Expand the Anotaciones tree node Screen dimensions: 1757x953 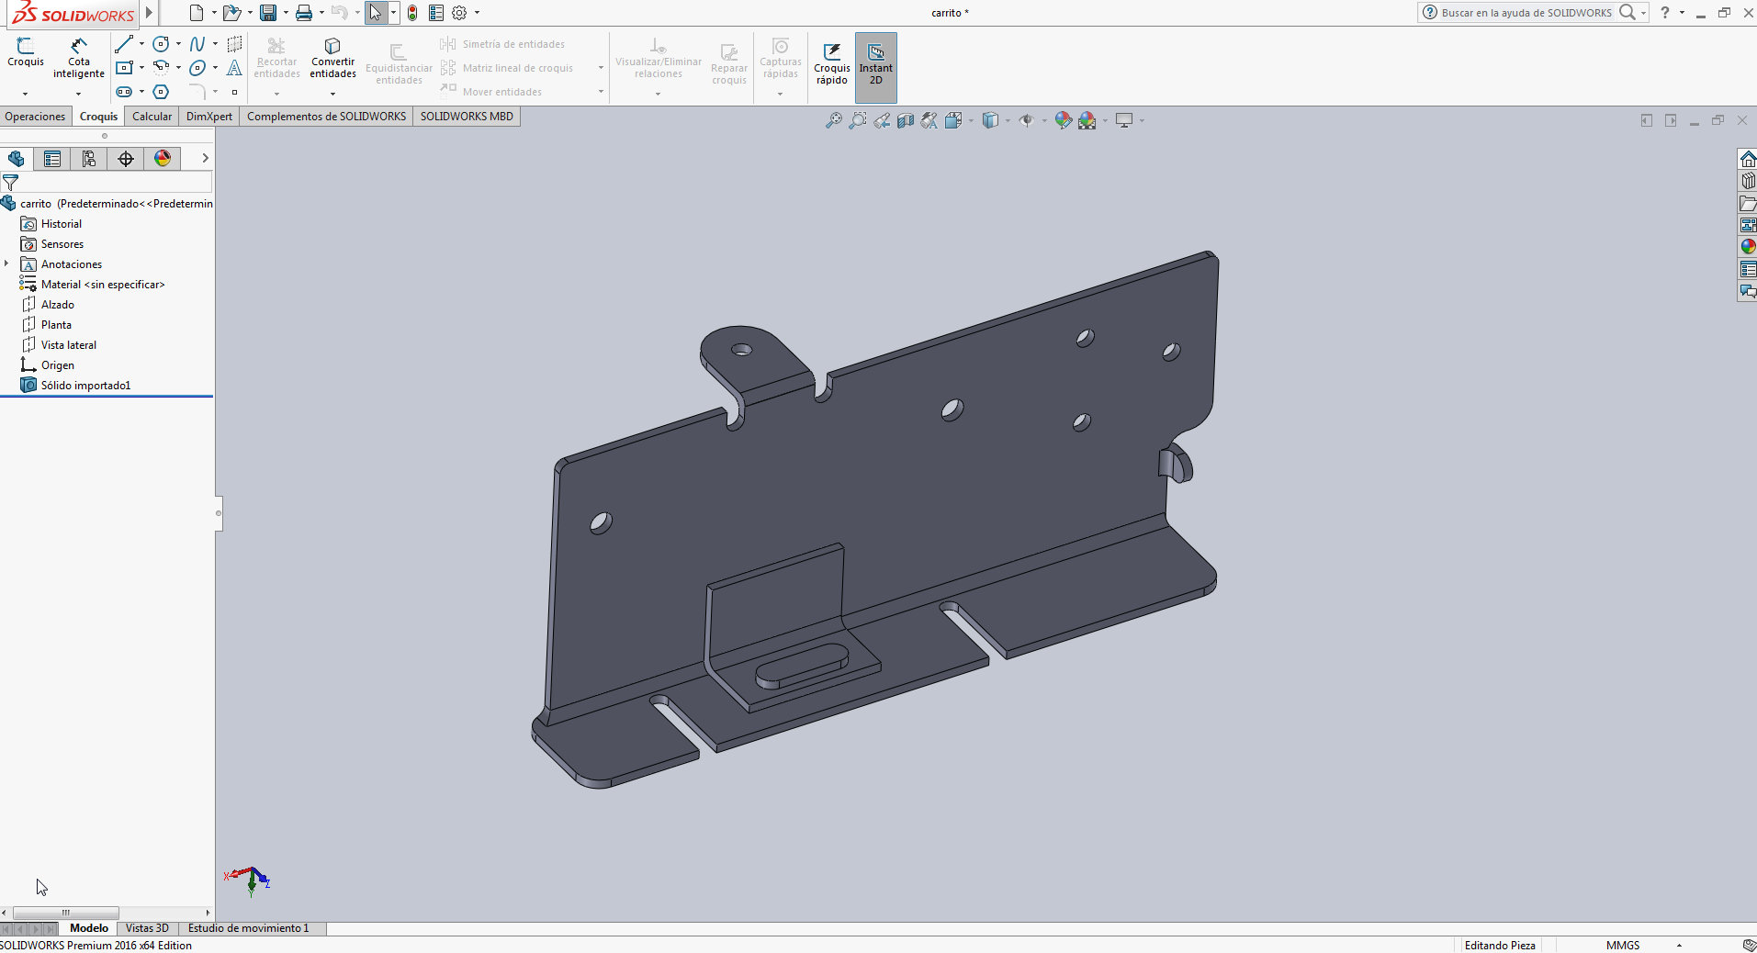6,263
